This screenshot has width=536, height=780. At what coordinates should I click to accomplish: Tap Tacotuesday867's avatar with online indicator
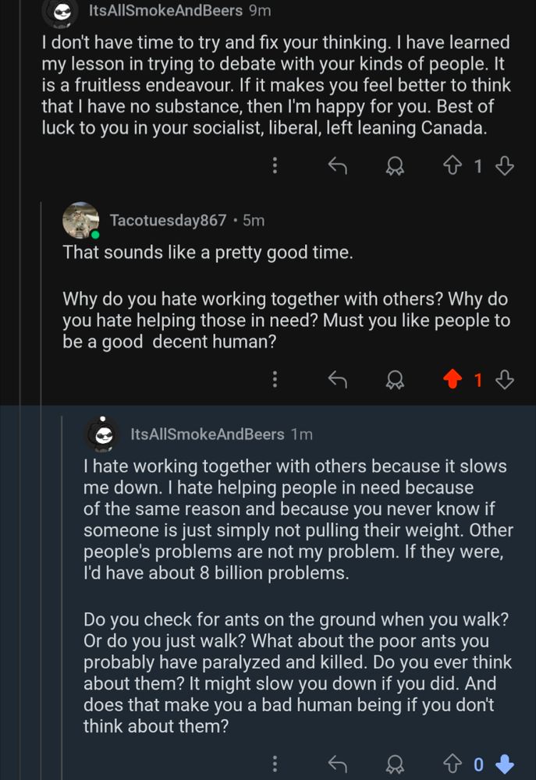pos(77,219)
